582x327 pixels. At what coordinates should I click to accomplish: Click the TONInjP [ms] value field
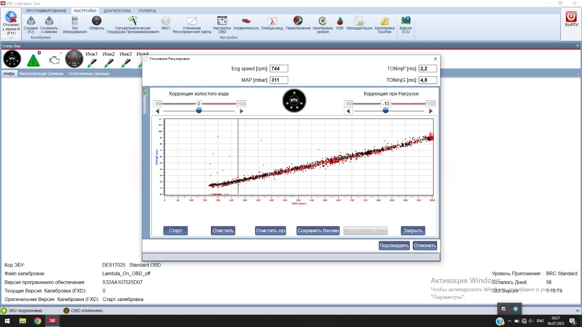click(x=428, y=69)
